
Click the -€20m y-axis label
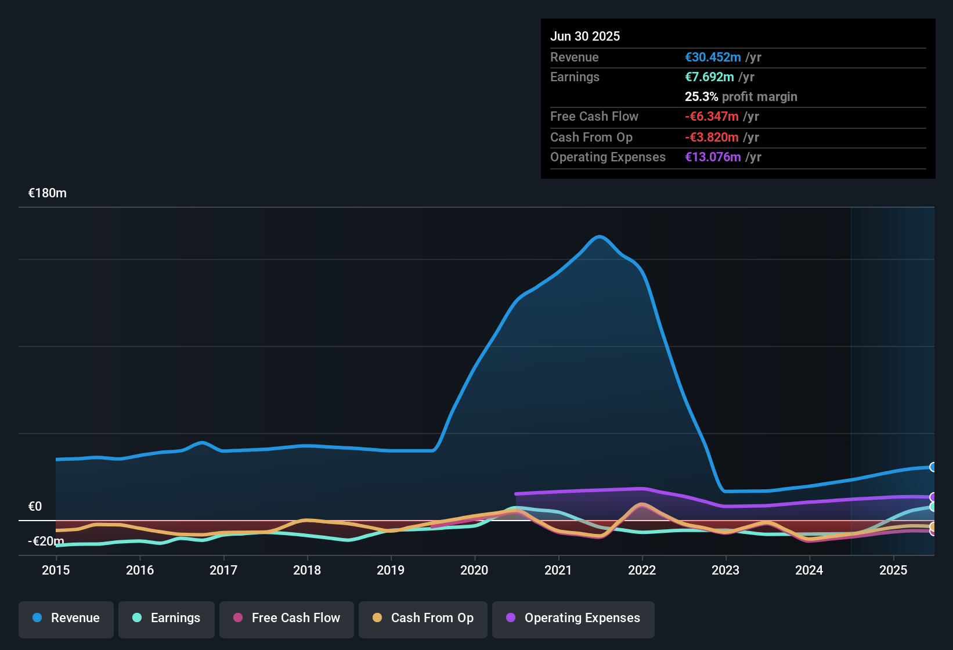pyautogui.click(x=46, y=541)
